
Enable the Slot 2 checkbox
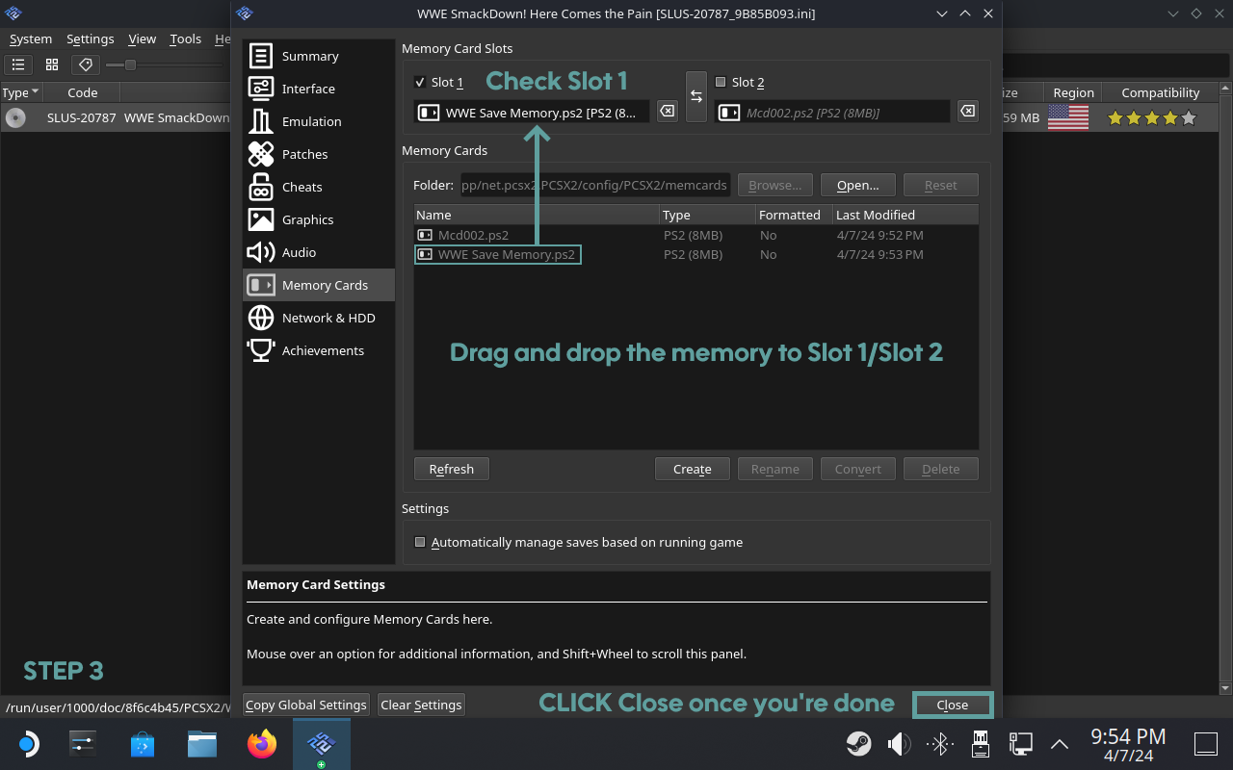(x=721, y=82)
